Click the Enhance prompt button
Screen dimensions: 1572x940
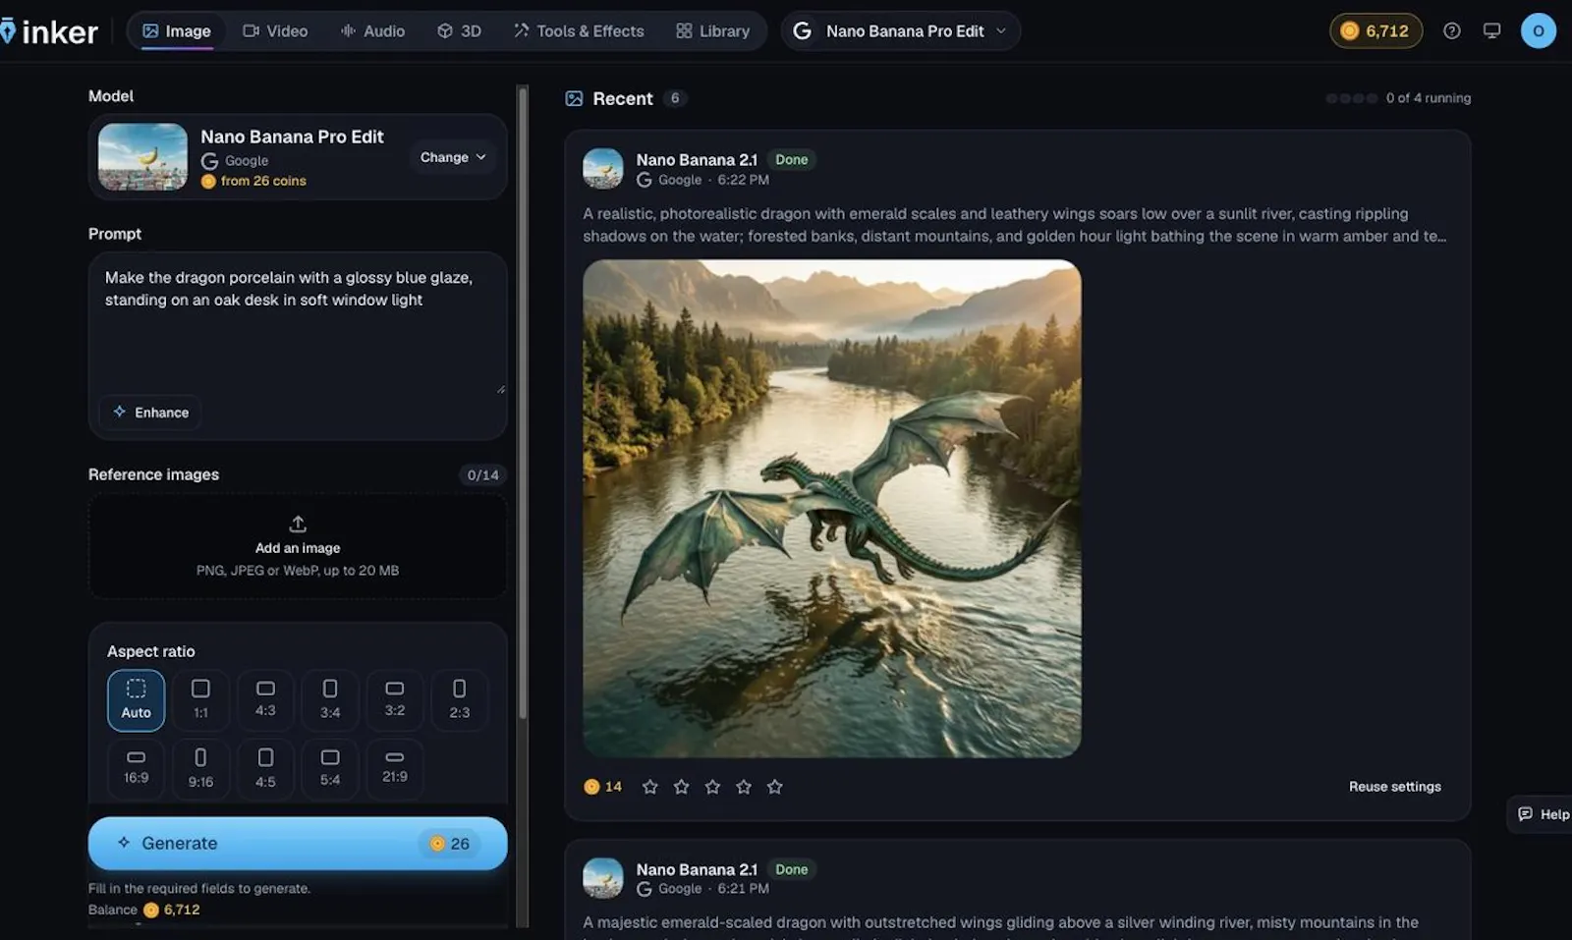(x=150, y=413)
